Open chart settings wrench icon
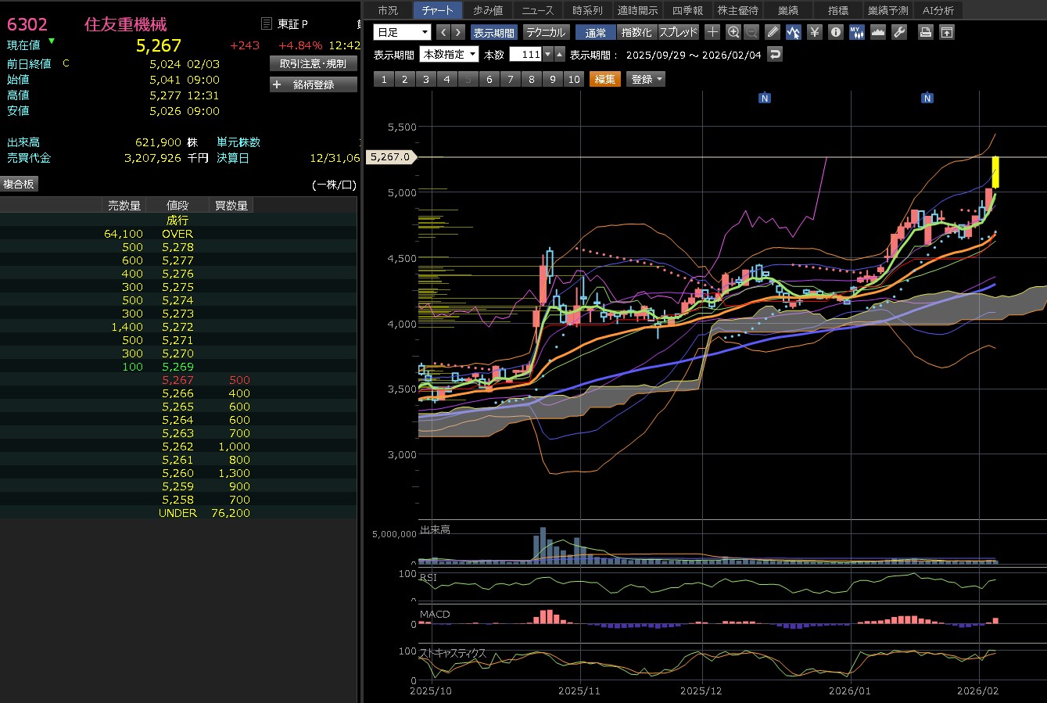1047x703 pixels. pyautogui.click(x=899, y=32)
